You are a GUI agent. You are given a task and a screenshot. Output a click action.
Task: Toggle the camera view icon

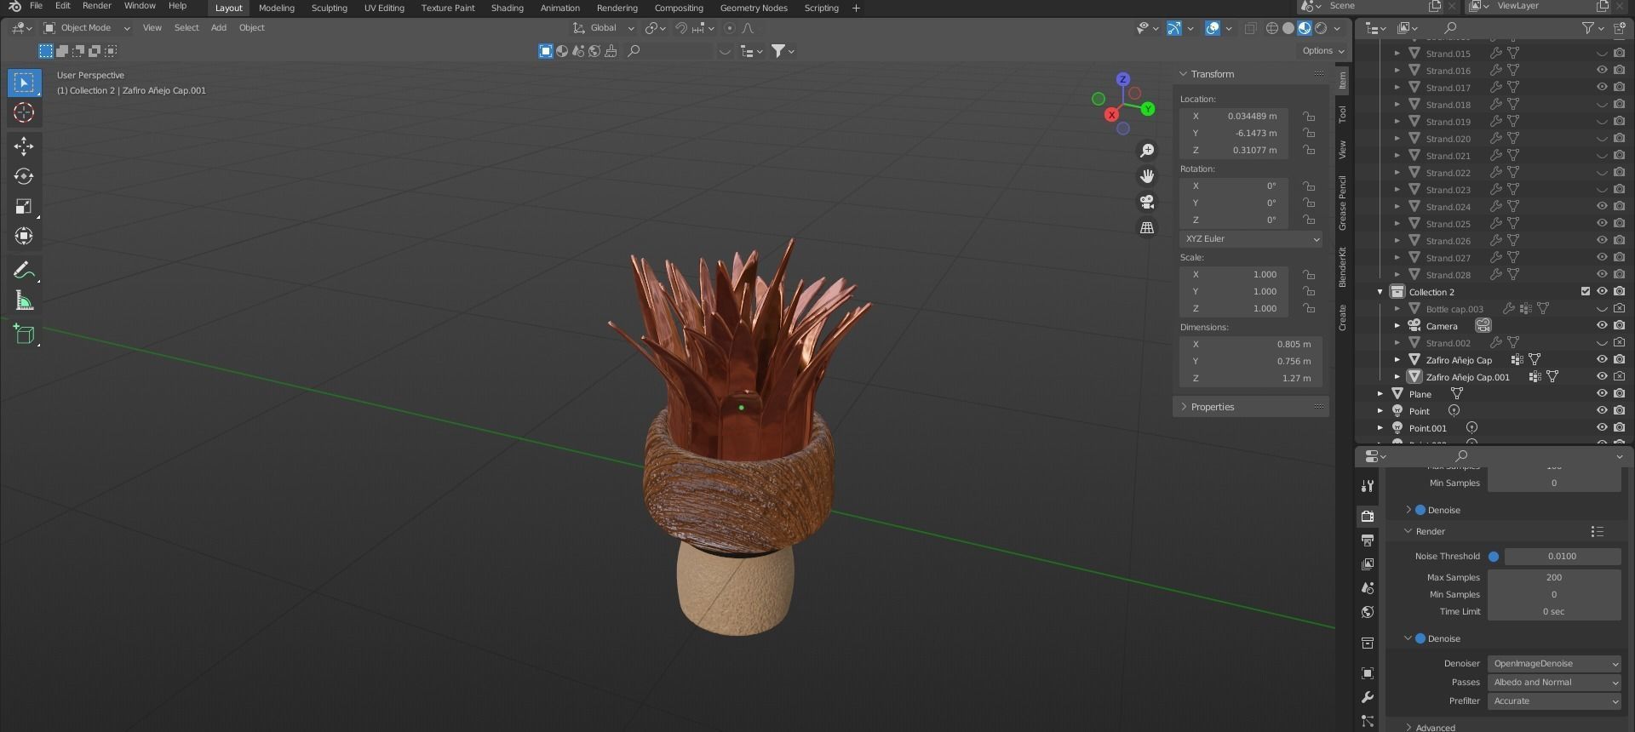[1147, 202]
